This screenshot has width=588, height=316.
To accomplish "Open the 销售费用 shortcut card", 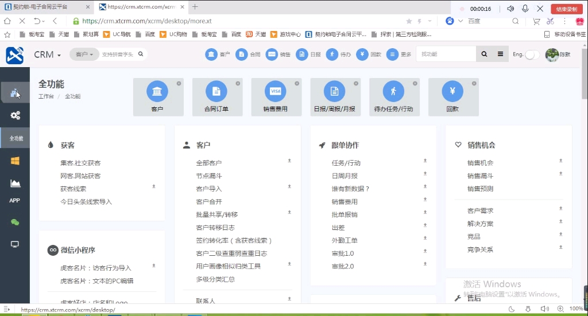I will click(276, 97).
